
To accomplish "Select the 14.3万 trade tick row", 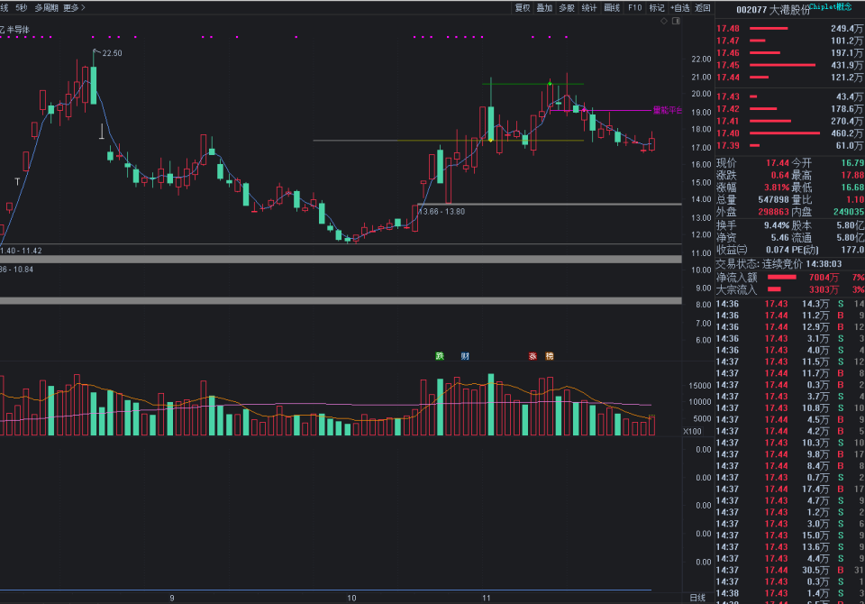I will click(790, 304).
